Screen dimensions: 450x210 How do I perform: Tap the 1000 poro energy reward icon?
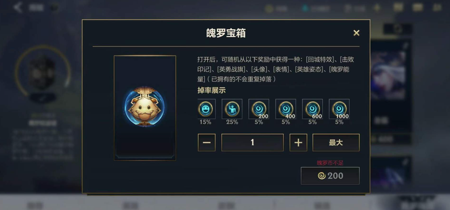(x=339, y=109)
